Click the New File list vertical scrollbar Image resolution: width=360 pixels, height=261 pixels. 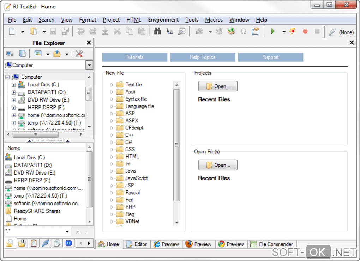coord(176,145)
